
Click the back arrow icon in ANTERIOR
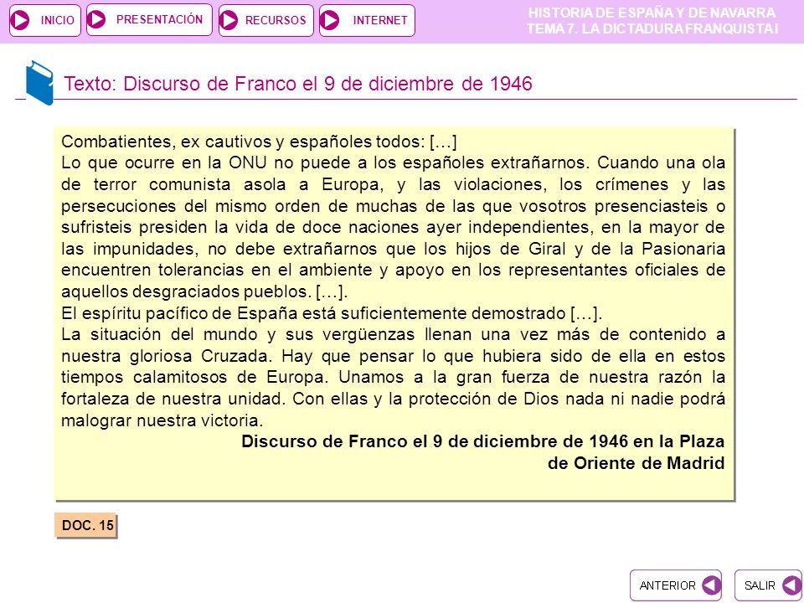point(711,585)
